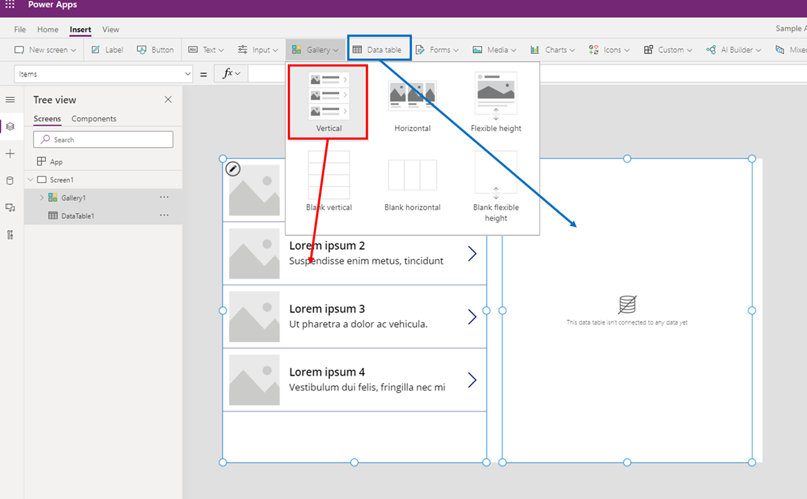
Task: Click the Lorem ipsum 2 arrow chevron
Action: (472, 254)
